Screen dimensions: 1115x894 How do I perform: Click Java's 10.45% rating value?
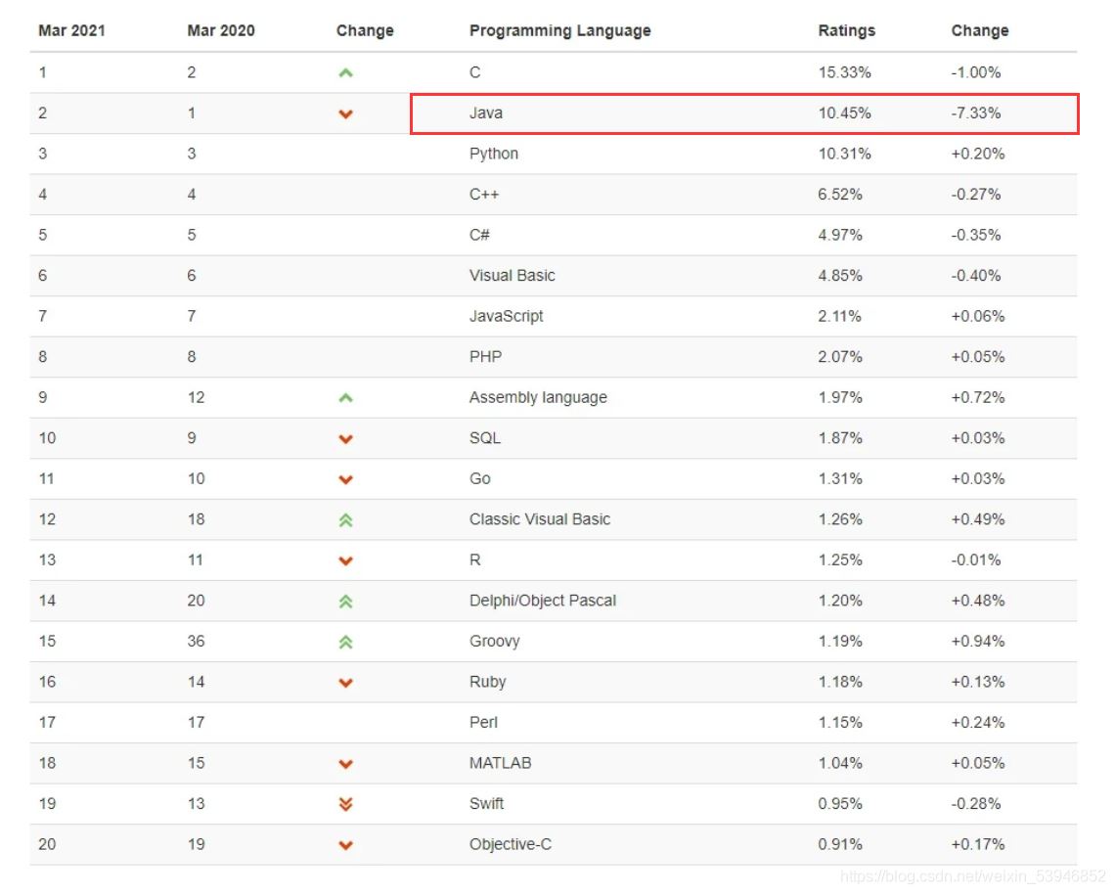[x=844, y=112]
